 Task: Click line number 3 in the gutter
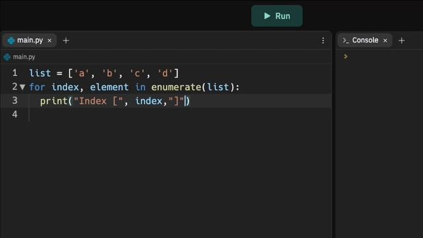[15, 100]
